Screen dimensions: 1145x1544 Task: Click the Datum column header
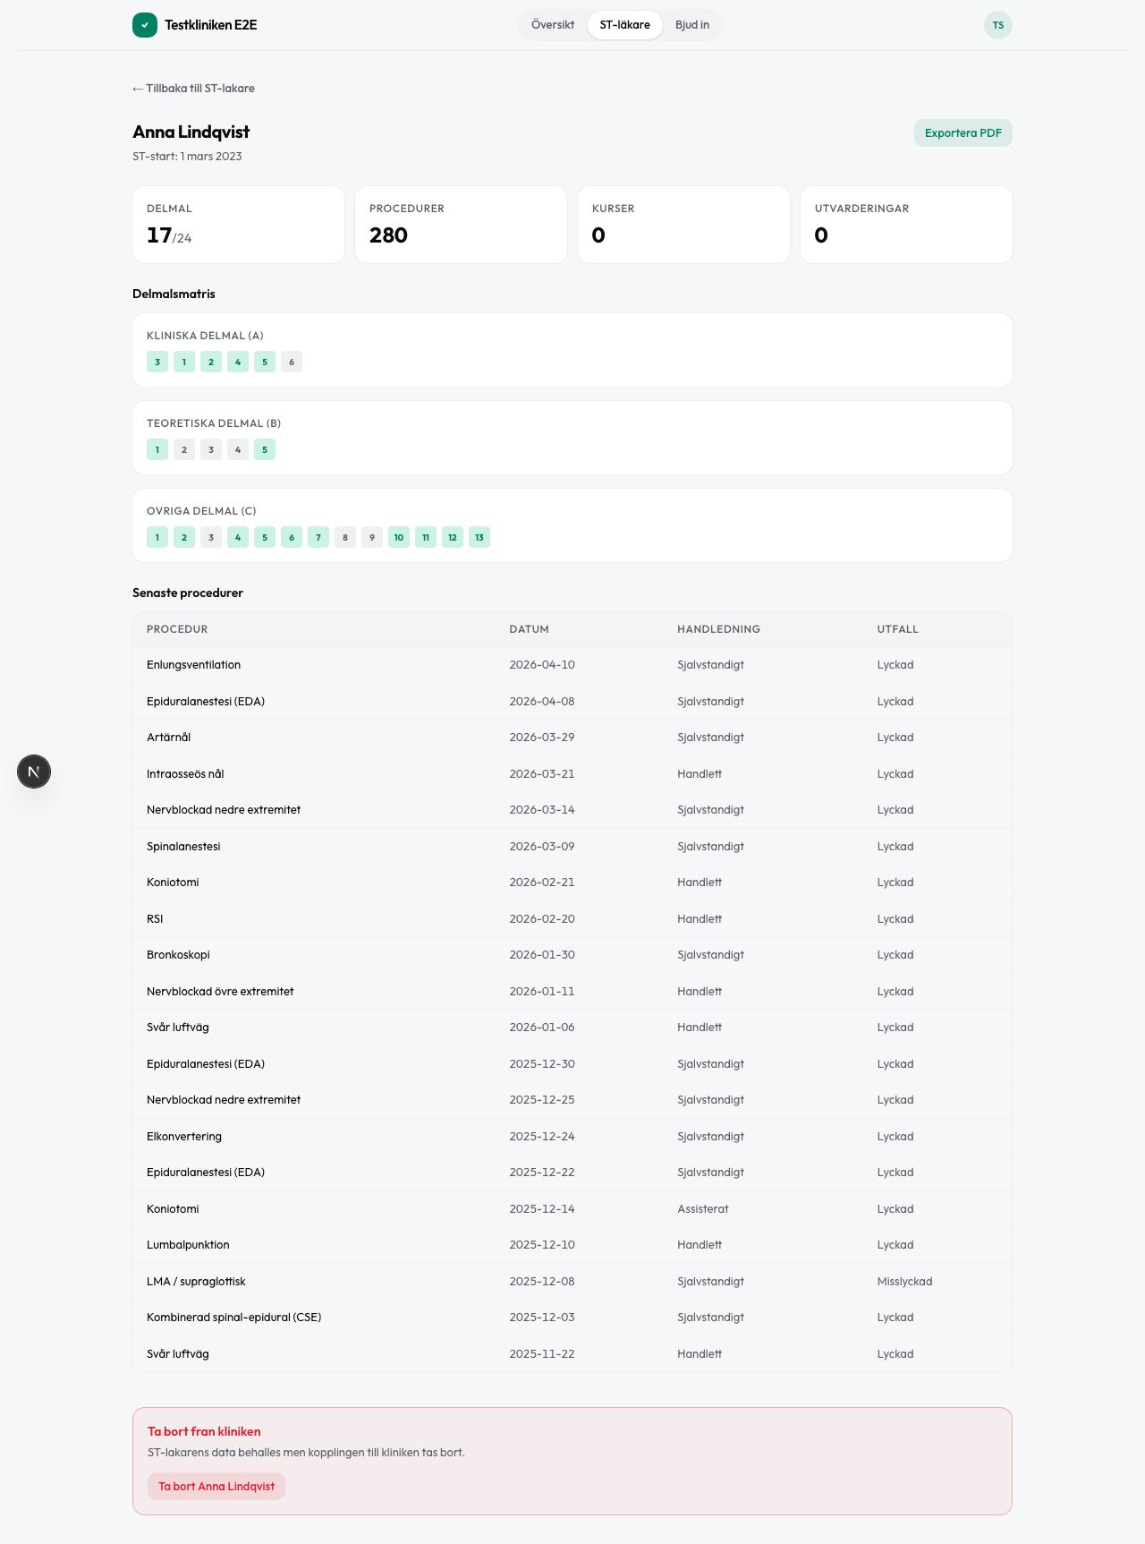529,629
